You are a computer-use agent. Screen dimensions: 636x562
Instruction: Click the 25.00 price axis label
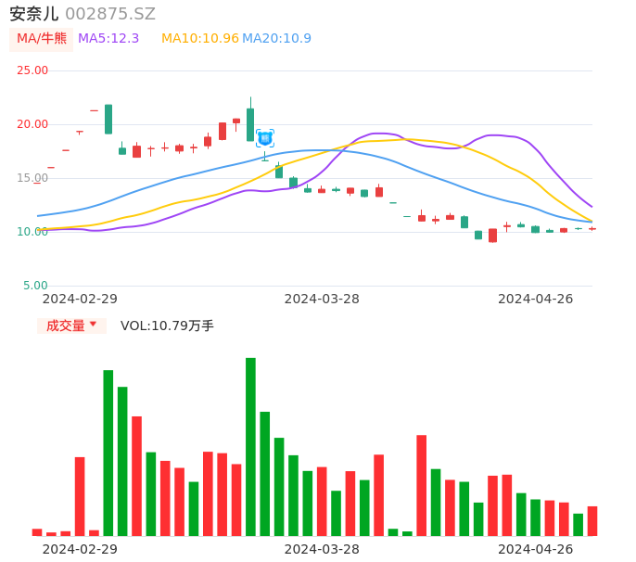(33, 70)
